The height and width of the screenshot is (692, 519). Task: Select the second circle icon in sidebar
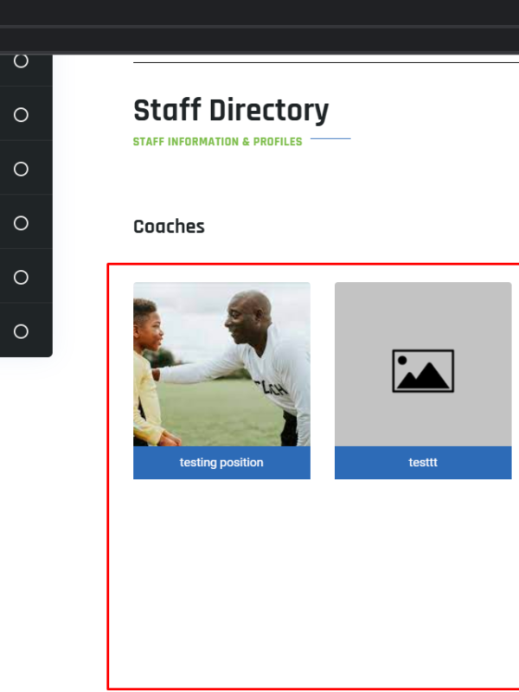(x=21, y=115)
